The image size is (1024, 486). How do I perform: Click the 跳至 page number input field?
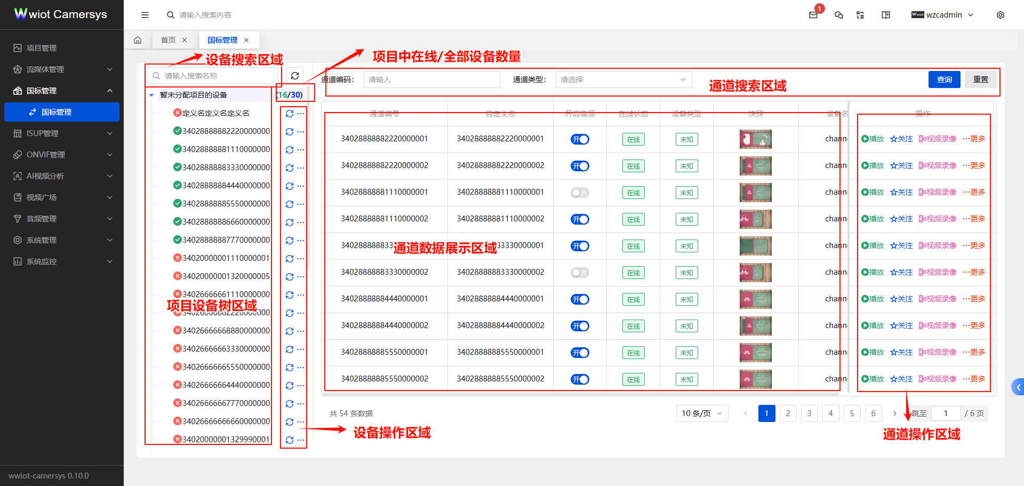point(946,413)
